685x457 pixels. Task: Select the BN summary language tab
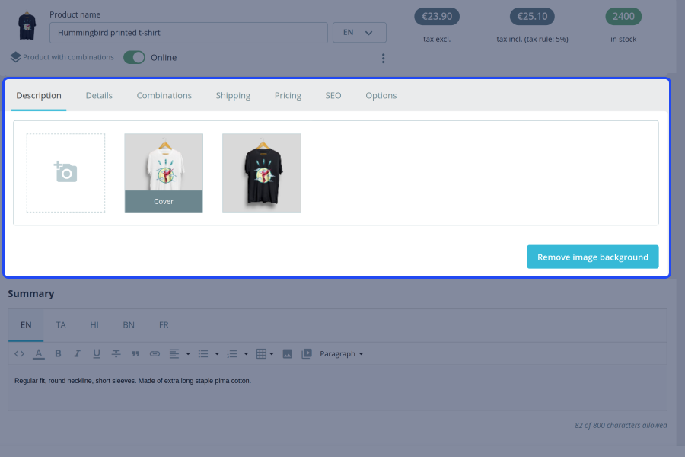(129, 325)
